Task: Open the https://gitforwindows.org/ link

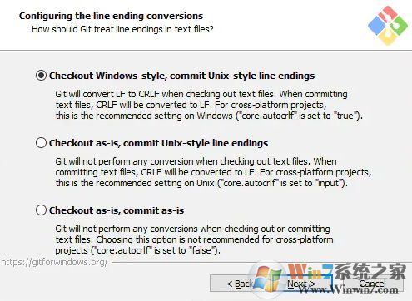Action: (54, 262)
